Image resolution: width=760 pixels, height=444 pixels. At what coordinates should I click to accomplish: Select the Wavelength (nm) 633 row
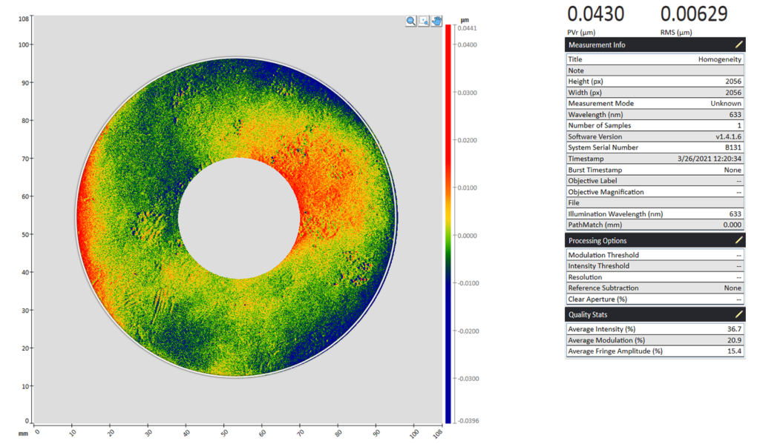click(x=653, y=114)
